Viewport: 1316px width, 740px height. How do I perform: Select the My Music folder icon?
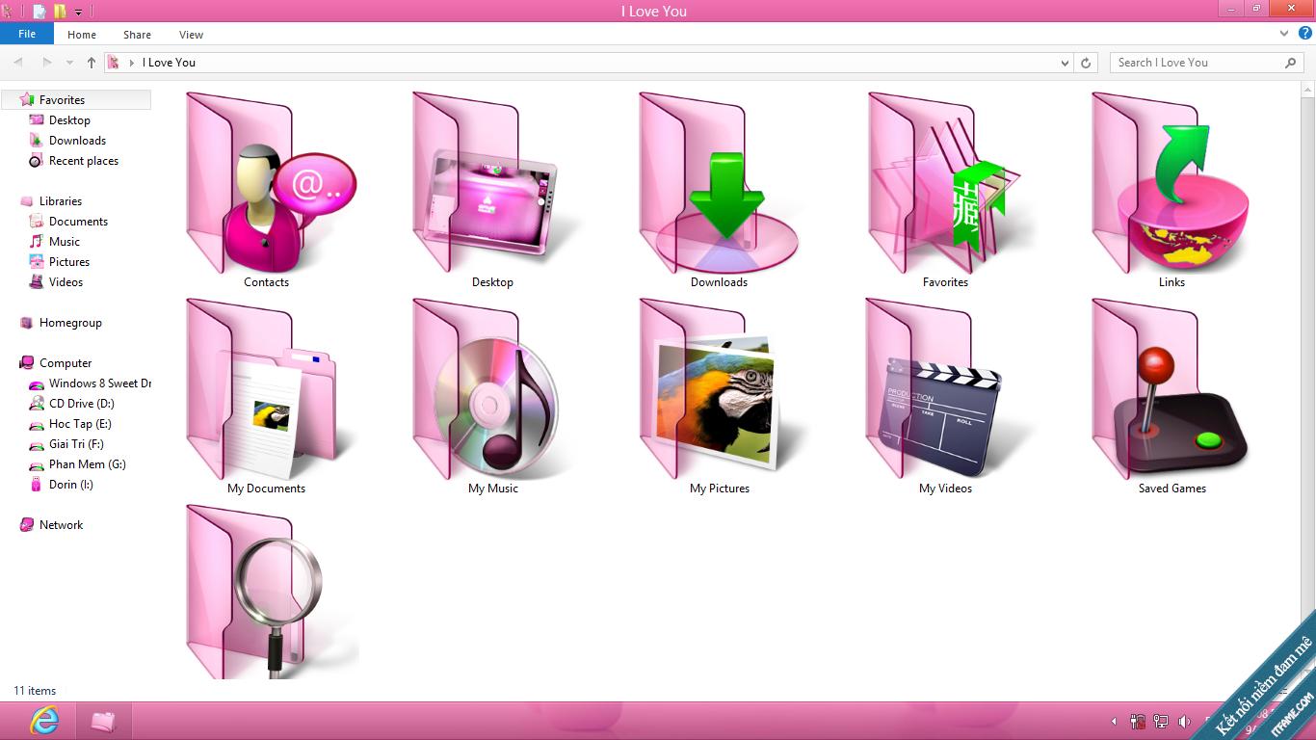(492, 389)
